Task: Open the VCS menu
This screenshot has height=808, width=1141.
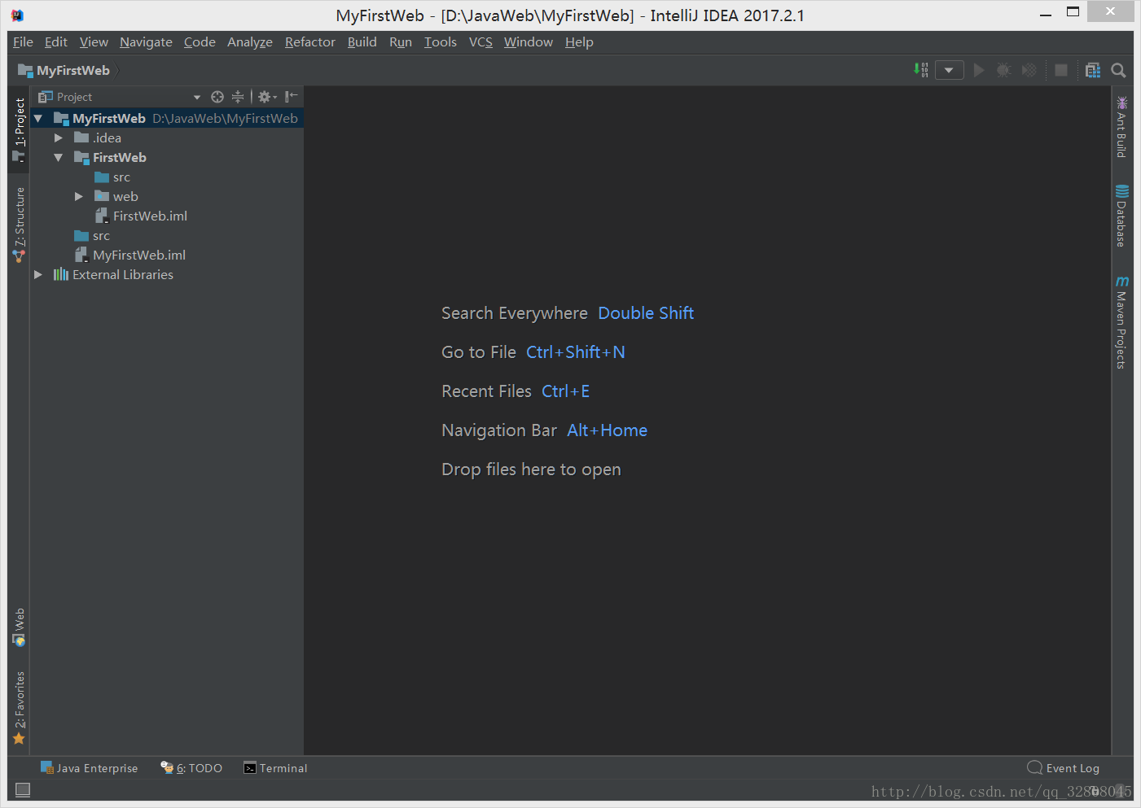Action: coord(481,41)
